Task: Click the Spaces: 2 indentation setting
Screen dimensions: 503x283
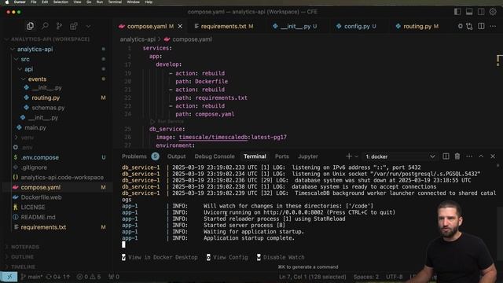Action: (366, 277)
